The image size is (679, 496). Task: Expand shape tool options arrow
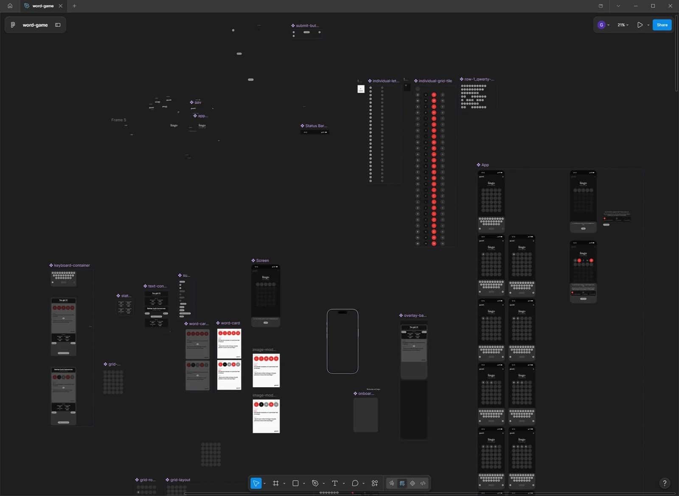[304, 483]
